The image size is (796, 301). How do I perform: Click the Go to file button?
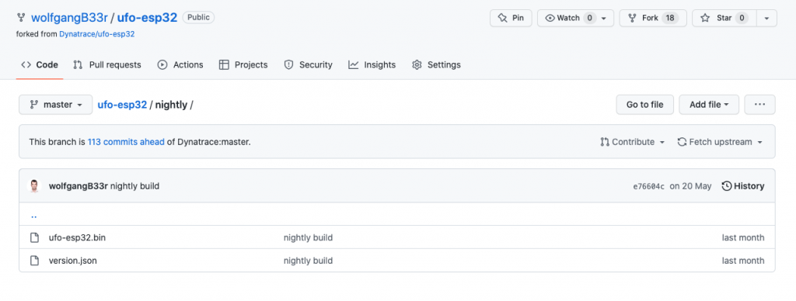(x=644, y=105)
